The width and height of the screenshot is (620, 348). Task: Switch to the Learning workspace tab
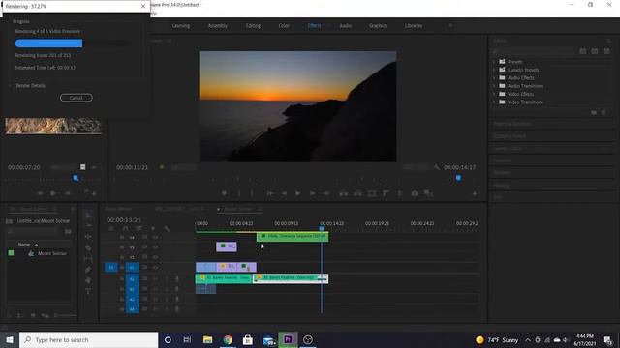(181, 26)
